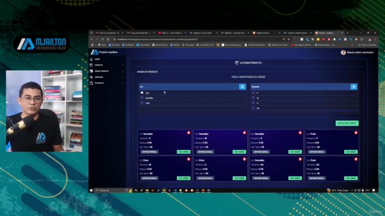Viewport: 385px width, 216px height.
Task: Click the Manoel Jailton nascimento user name
Action: point(360,52)
